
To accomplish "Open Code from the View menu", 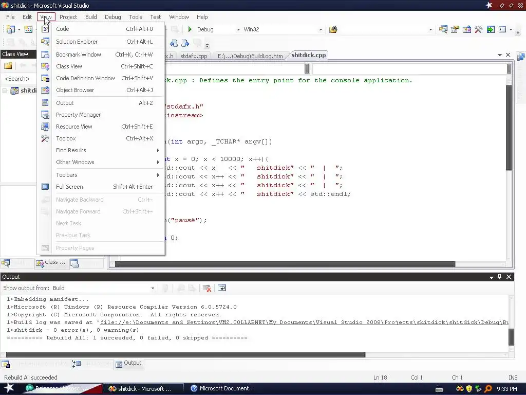I will coord(101,29).
